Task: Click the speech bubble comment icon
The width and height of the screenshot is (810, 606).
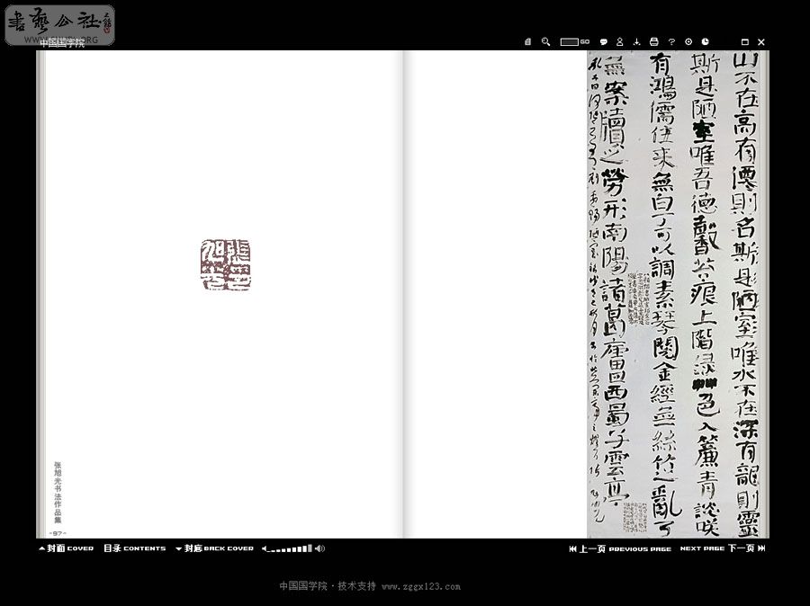Action: click(603, 42)
